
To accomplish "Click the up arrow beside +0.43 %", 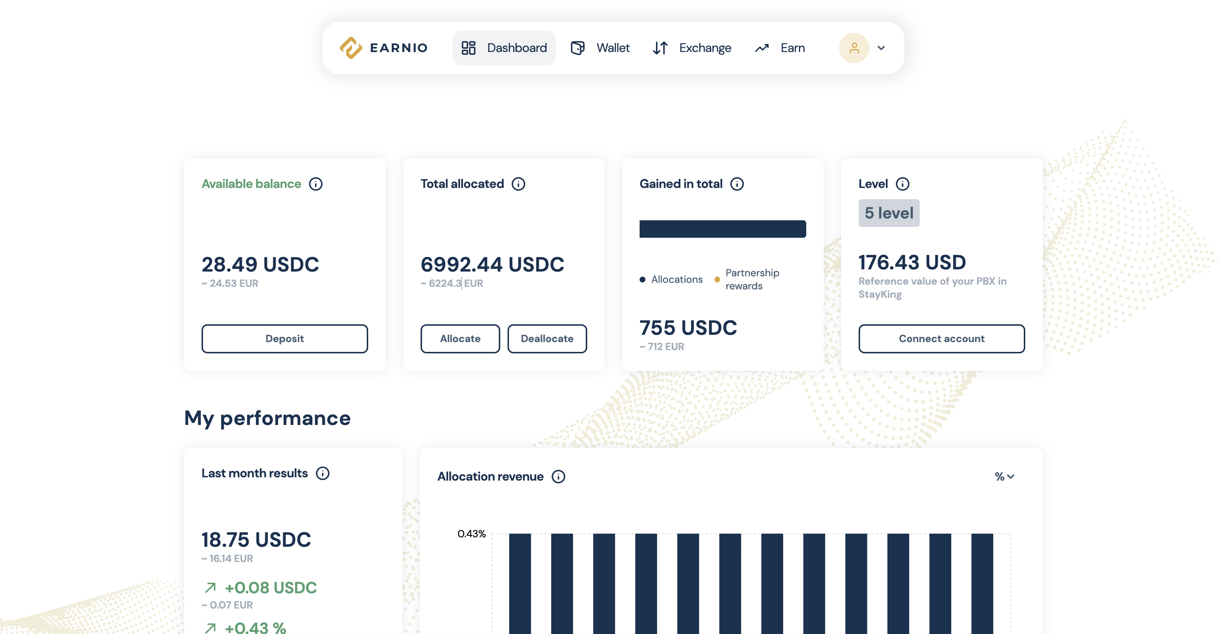I will pyautogui.click(x=210, y=628).
